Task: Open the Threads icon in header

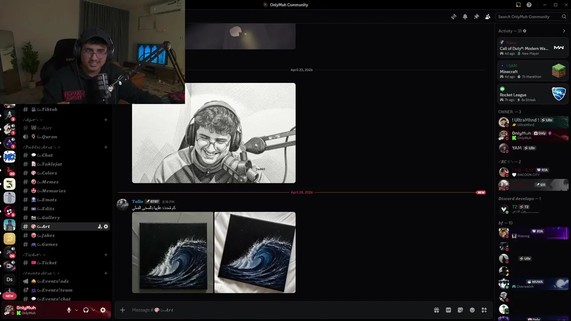Action: coord(454,16)
